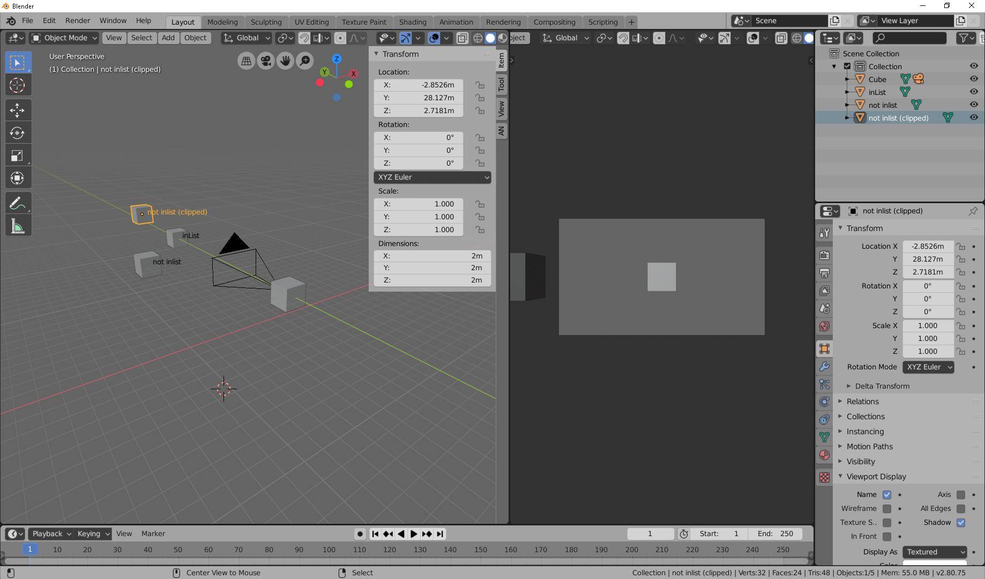Image resolution: width=985 pixels, height=579 pixels.
Task: Open the Marker menu in timeline
Action: (x=153, y=534)
